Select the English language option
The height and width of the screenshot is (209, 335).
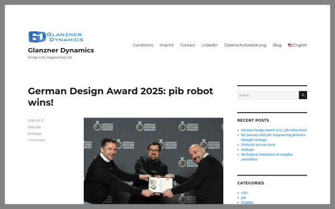click(x=298, y=45)
